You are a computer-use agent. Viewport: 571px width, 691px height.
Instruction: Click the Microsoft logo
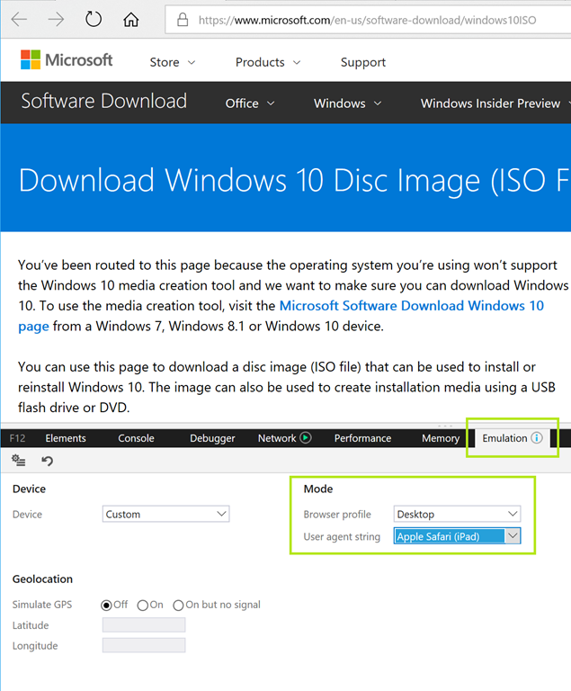67,60
